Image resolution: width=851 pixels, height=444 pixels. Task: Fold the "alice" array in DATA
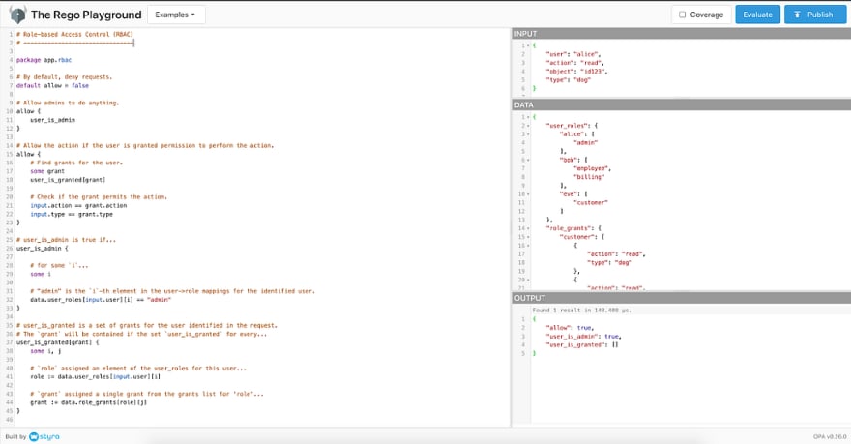(529, 134)
